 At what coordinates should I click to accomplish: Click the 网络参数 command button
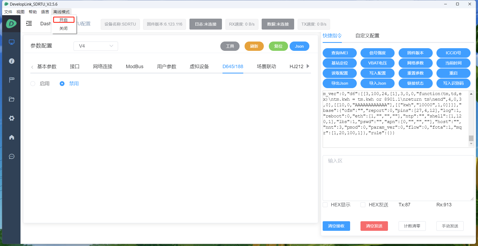(x=416, y=63)
